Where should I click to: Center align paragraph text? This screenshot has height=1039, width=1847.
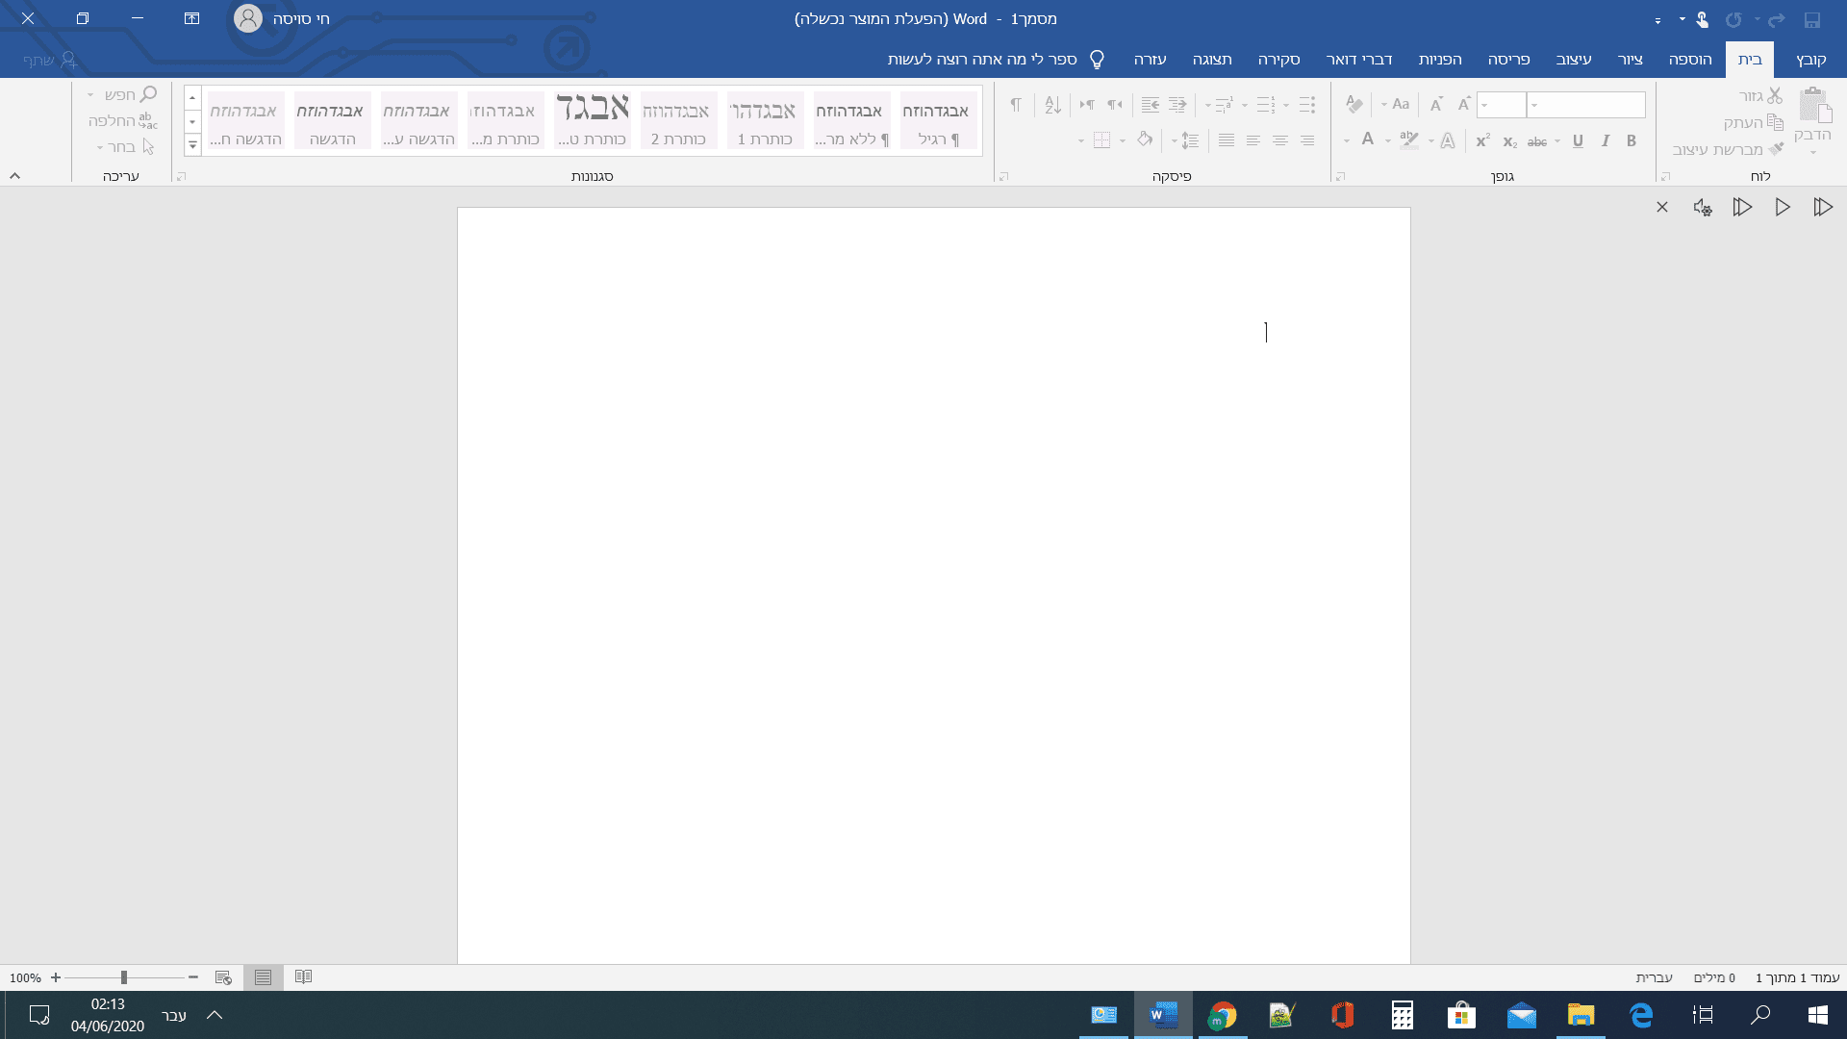point(1280,140)
